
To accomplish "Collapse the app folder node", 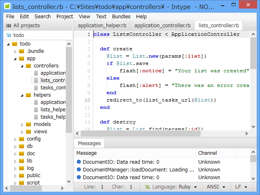I will (15, 58).
